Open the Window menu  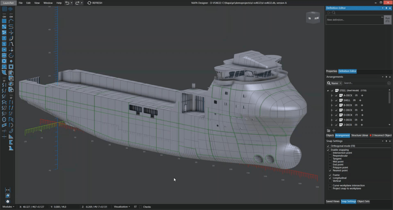click(48, 3)
